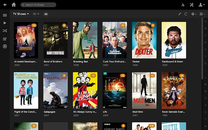Click the 53 unwatched badge
This screenshot has width=208, height=130.
coord(34,25)
